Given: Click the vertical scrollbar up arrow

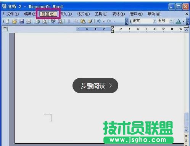Looking at the screenshot, I should (x=186, y=30).
